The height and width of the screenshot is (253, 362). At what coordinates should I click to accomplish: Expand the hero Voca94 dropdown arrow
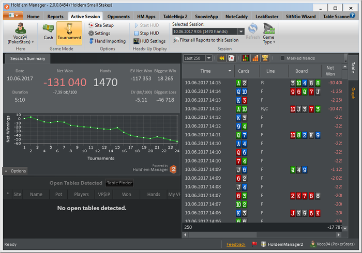tap(33, 42)
